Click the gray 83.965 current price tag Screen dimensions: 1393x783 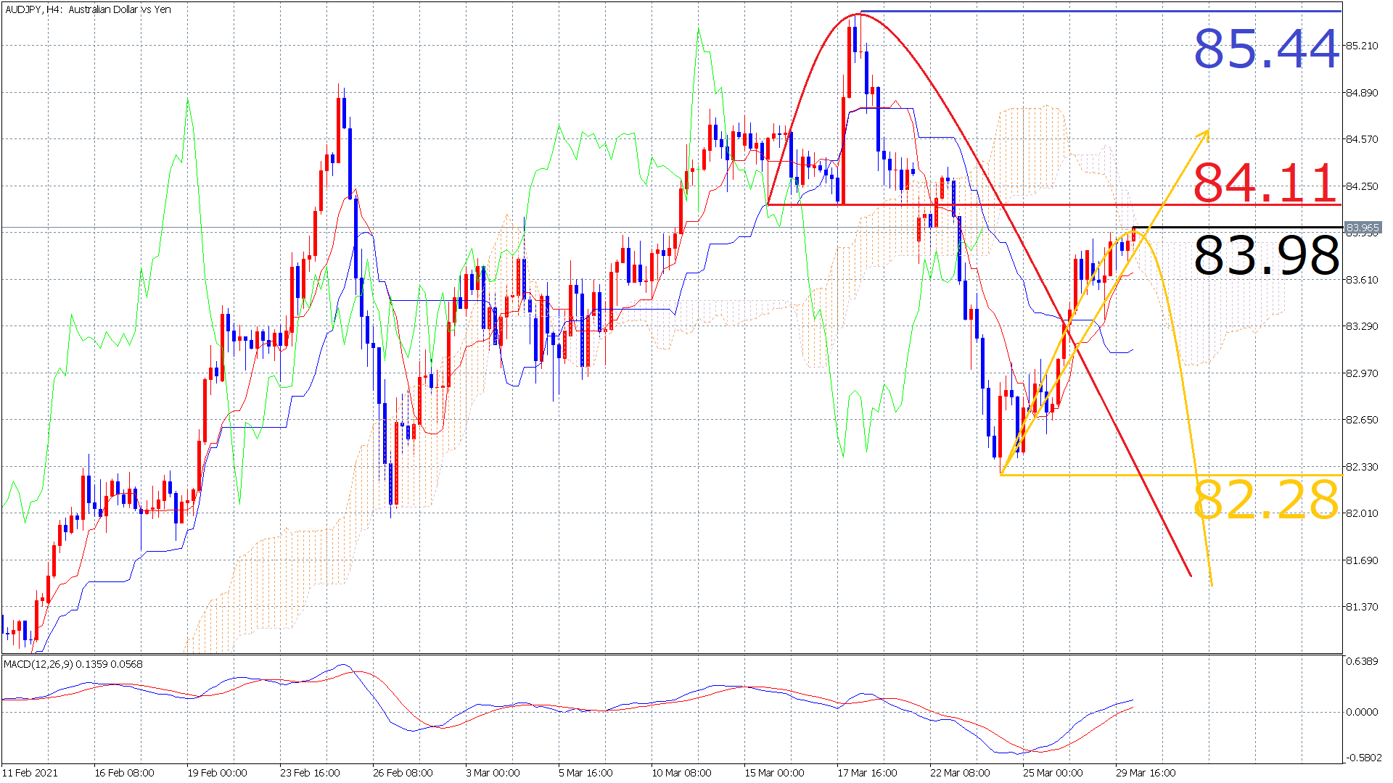(1363, 228)
